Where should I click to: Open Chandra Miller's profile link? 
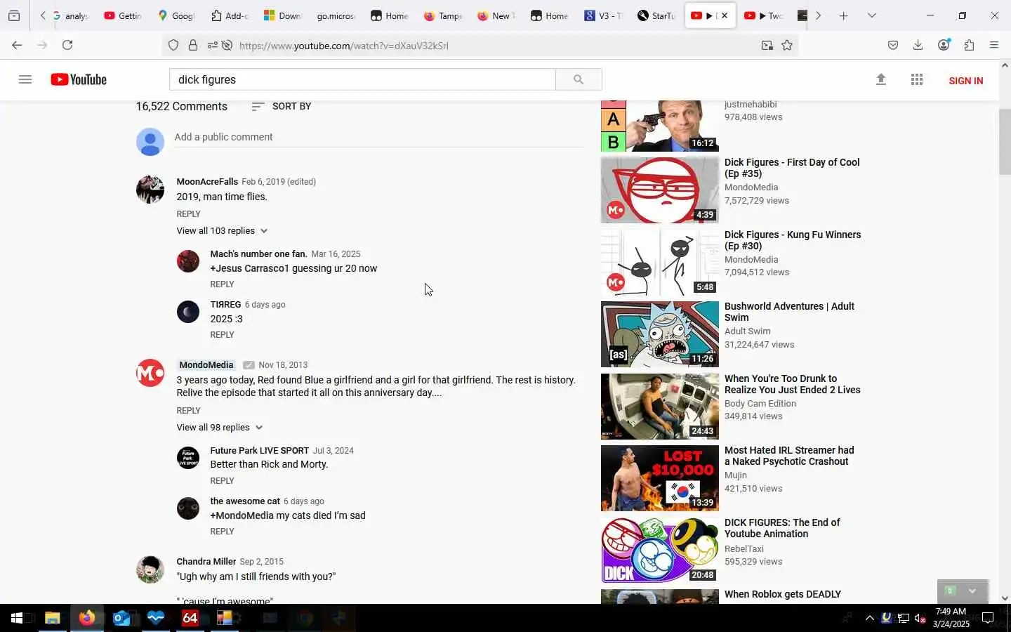206,561
